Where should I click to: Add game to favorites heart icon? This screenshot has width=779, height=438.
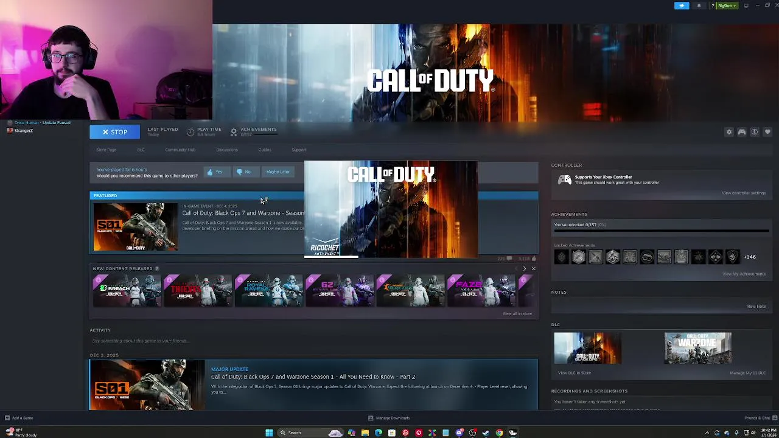click(767, 132)
